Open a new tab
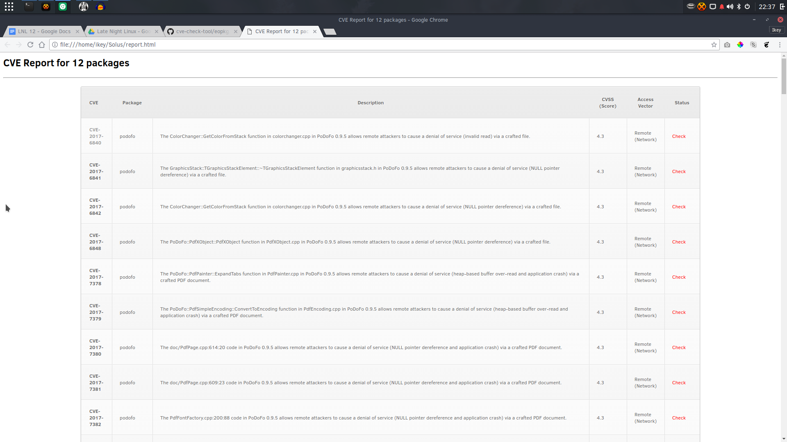 click(330, 32)
